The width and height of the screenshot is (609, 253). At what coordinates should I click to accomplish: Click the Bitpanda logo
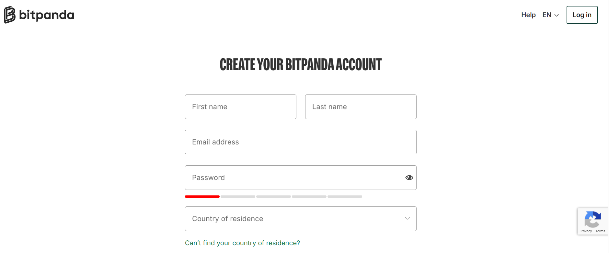(39, 15)
